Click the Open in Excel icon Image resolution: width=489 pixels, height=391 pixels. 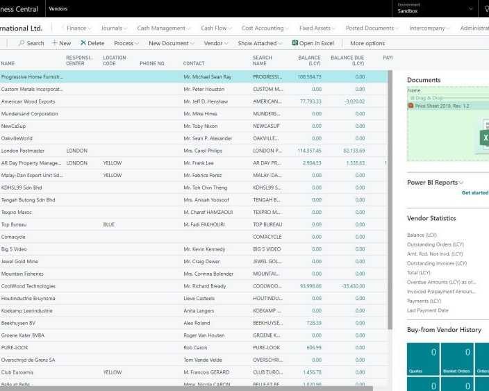[295, 43]
